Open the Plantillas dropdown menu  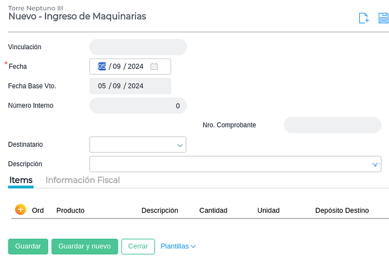(178, 246)
